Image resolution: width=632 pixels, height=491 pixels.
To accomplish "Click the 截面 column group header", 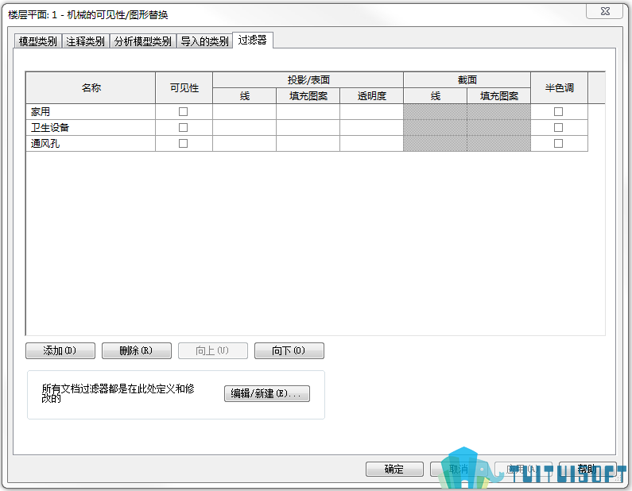I will pos(467,79).
